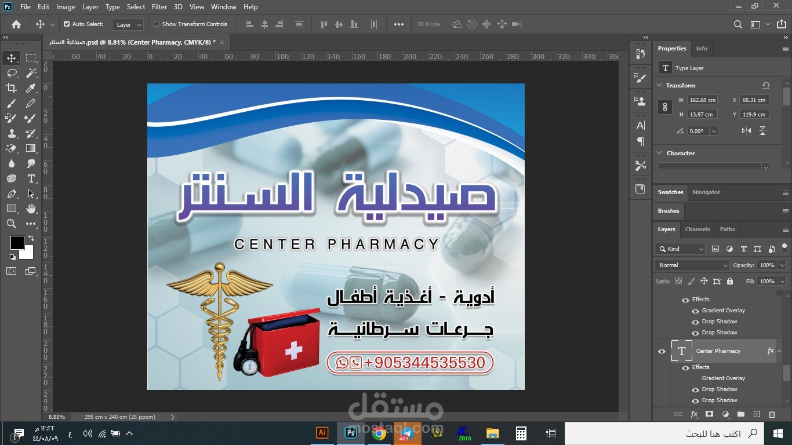This screenshot has height=445, width=792.
Task: Open the layer filter Kind dropdown
Action: pyautogui.click(x=680, y=249)
